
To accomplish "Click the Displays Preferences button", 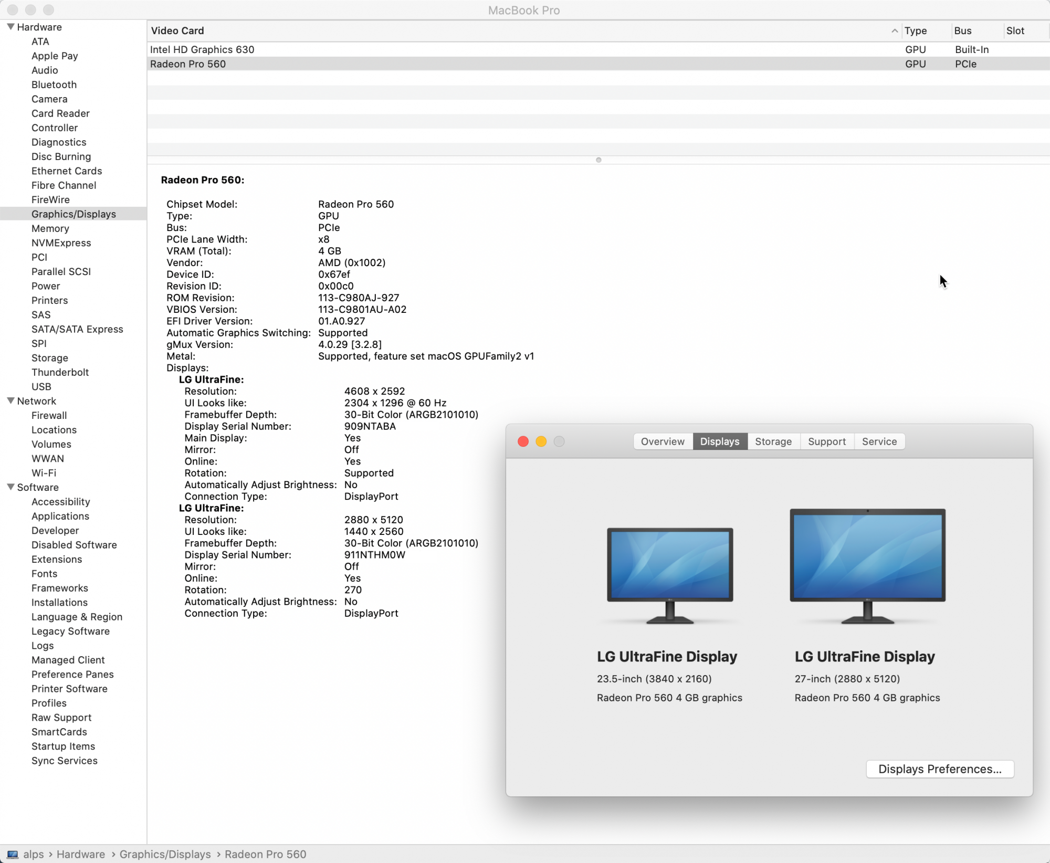I will click(x=940, y=769).
